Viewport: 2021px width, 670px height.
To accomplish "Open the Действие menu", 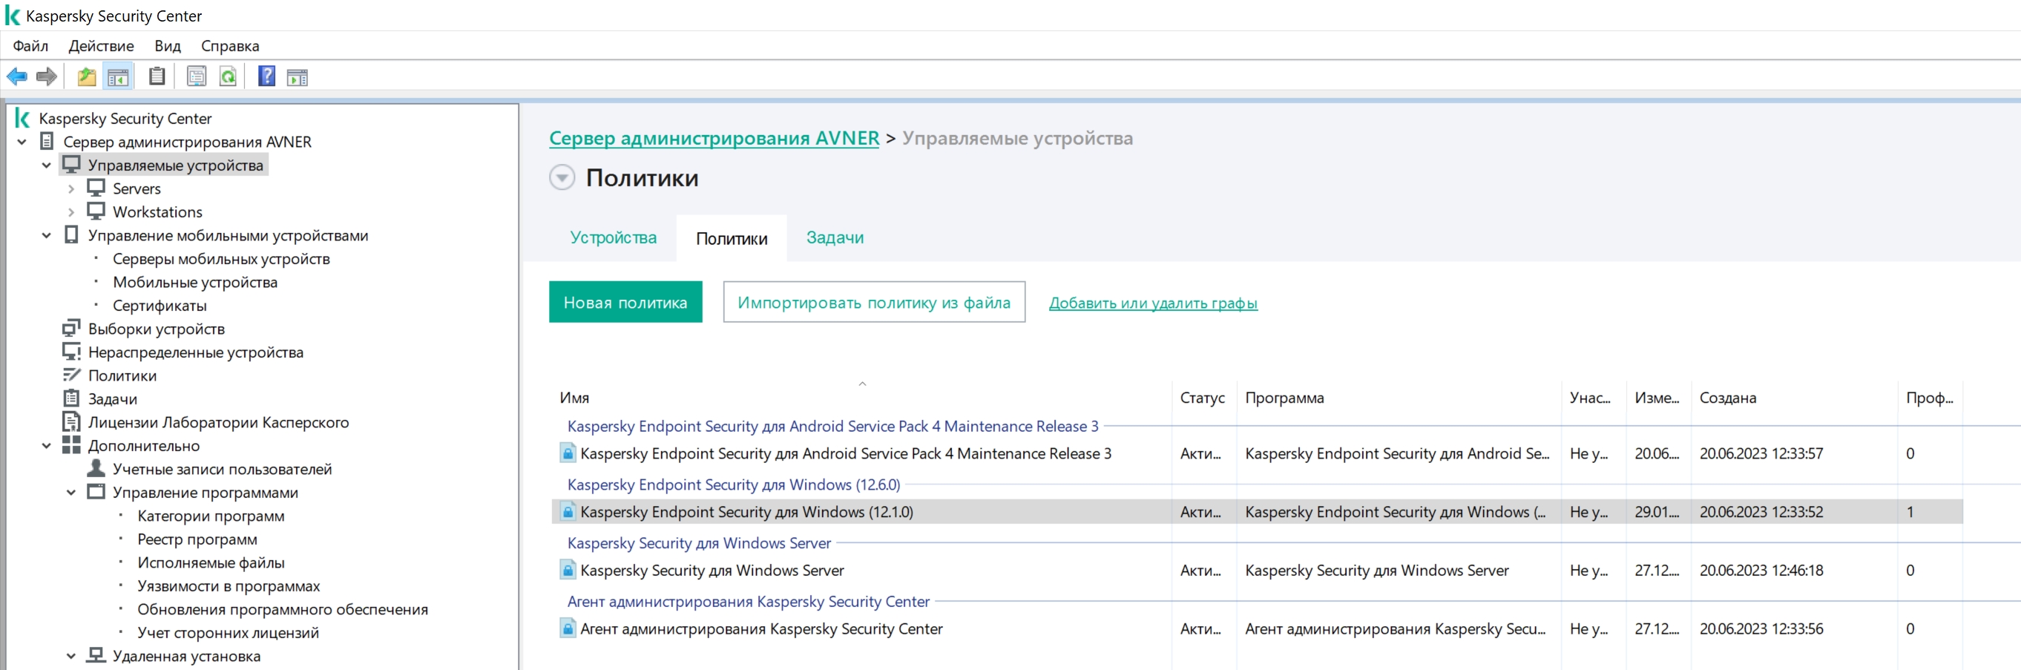I will click(100, 45).
